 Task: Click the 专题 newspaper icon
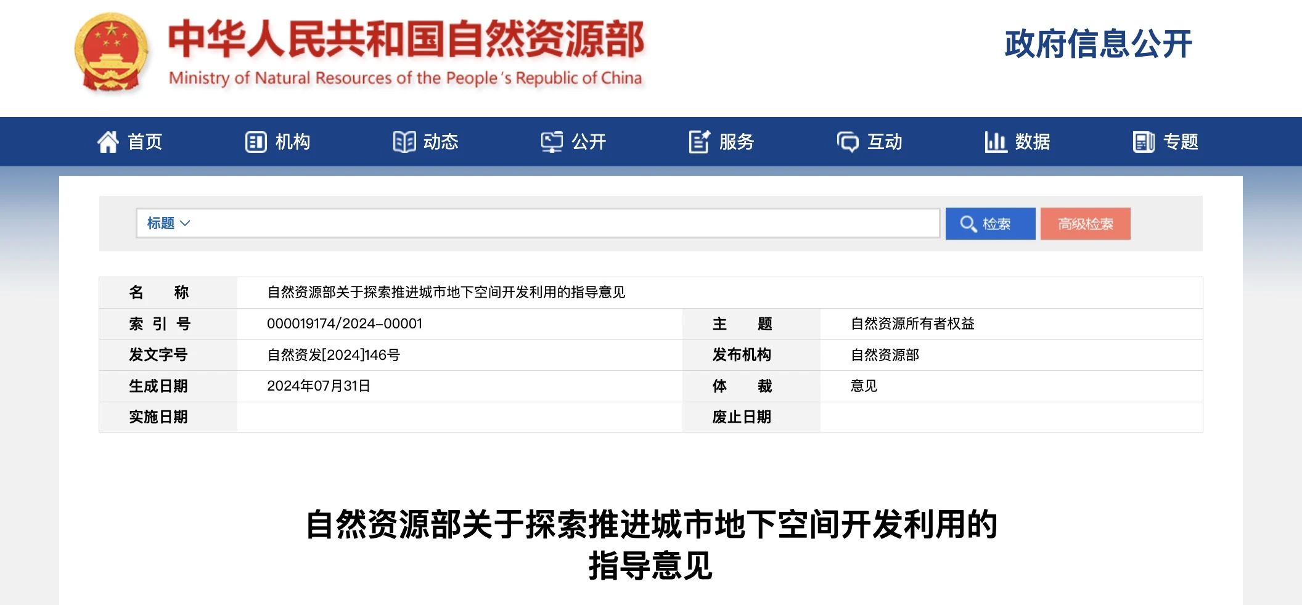(1144, 142)
